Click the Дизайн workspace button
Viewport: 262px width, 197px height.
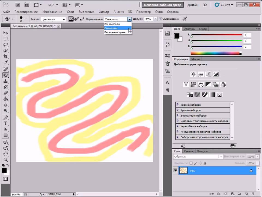point(193,5)
